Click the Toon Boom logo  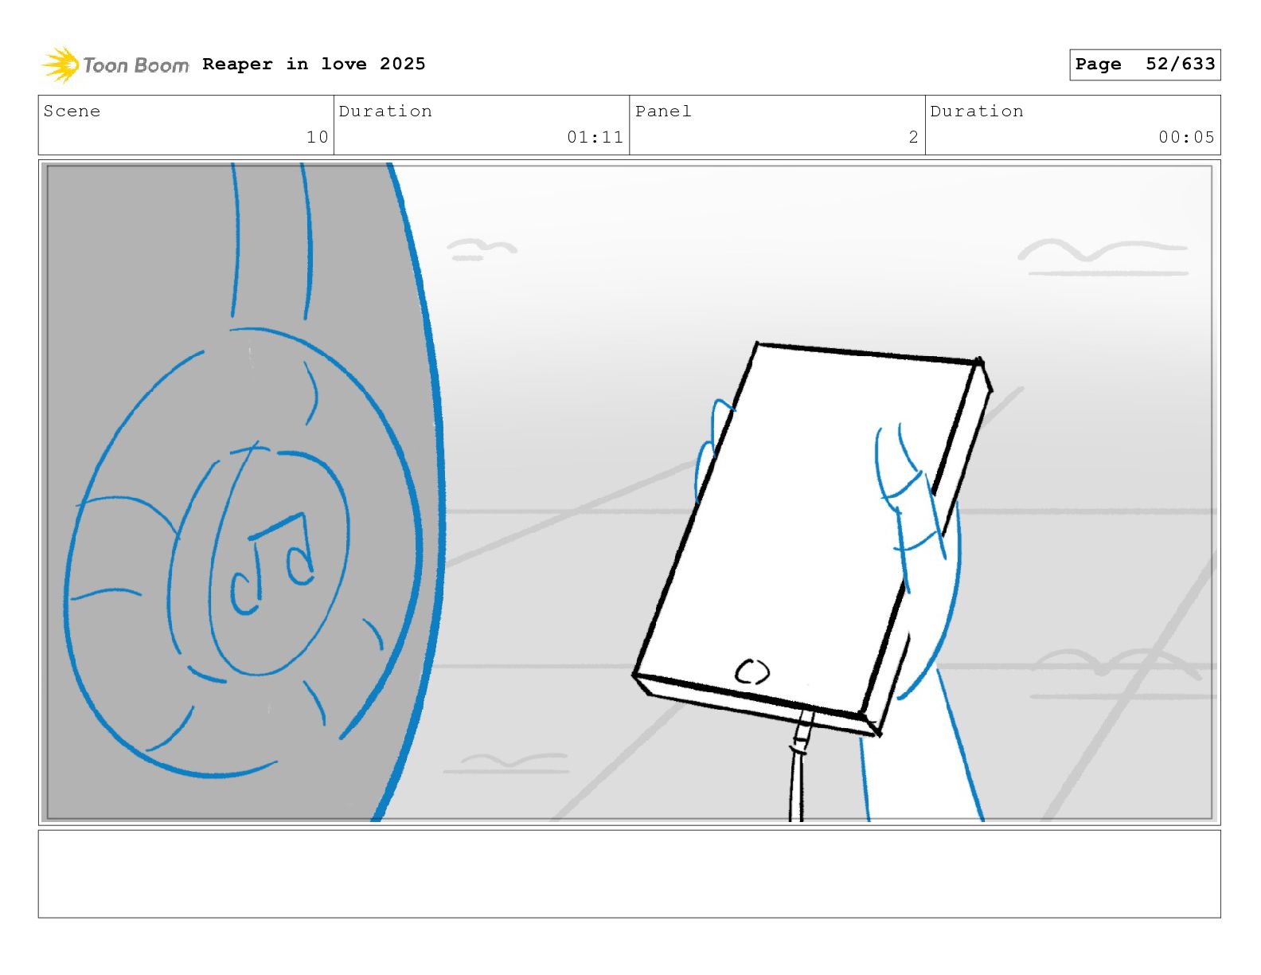click(x=115, y=65)
